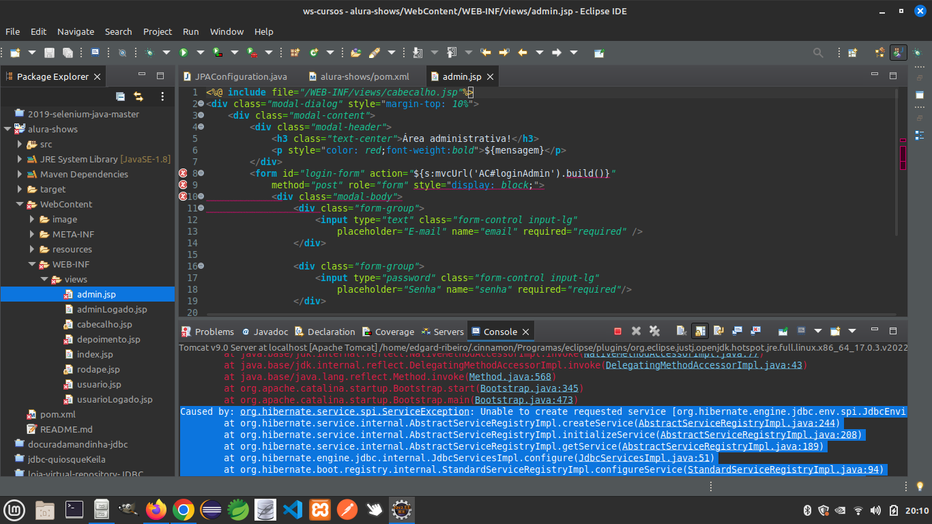Click the Open Type toolbar icon
The width and height of the screenshot is (932, 524).
click(x=355, y=53)
